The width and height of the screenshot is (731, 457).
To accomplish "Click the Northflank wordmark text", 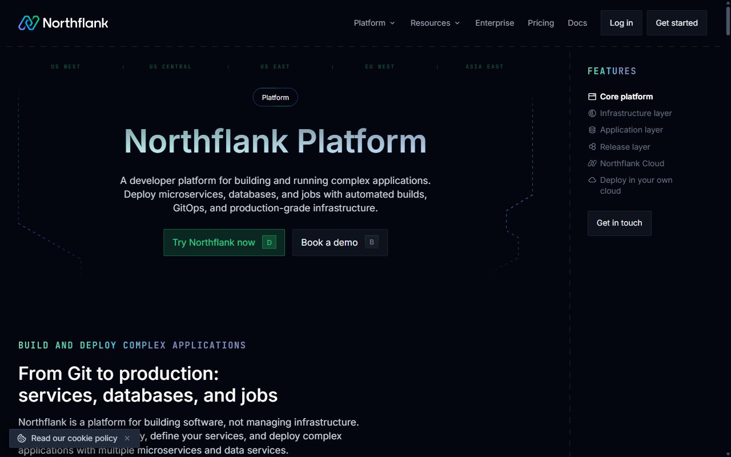I will click(x=75, y=23).
